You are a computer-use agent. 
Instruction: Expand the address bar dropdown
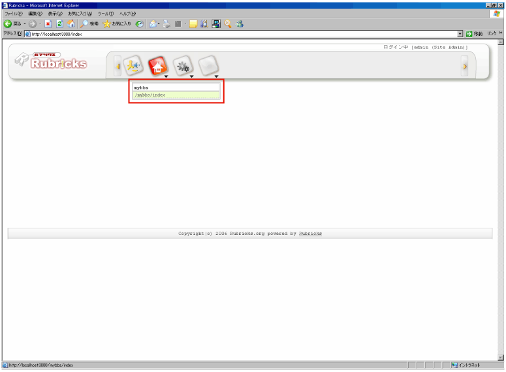click(460, 34)
